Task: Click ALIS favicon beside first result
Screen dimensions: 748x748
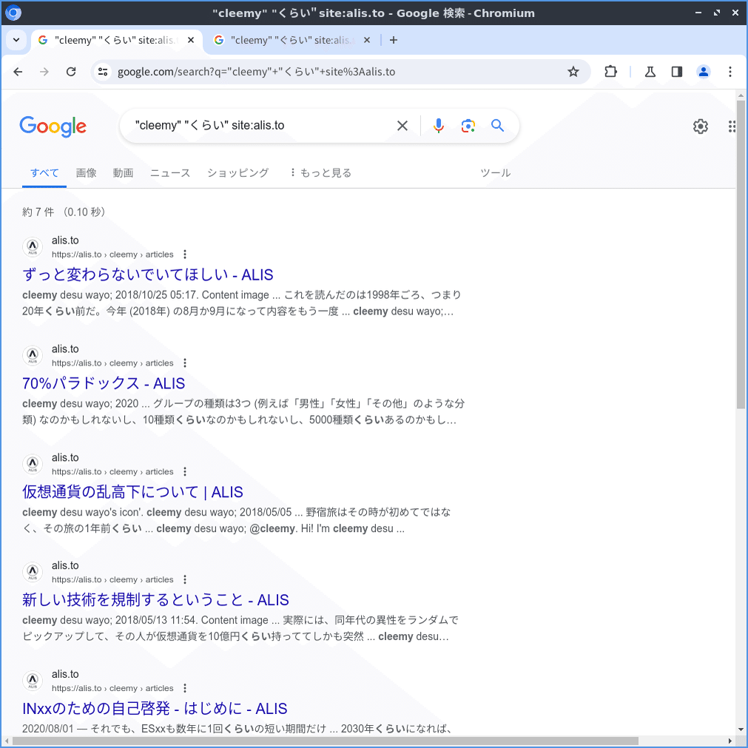Action: pos(33,246)
